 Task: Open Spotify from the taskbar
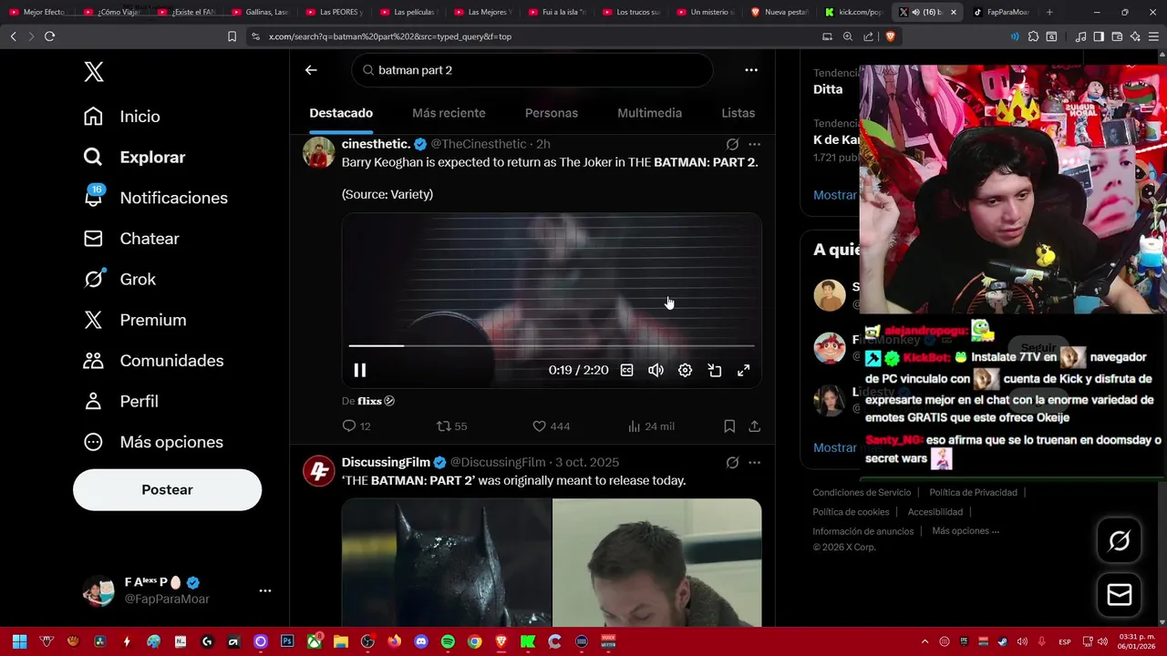point(448,641)
